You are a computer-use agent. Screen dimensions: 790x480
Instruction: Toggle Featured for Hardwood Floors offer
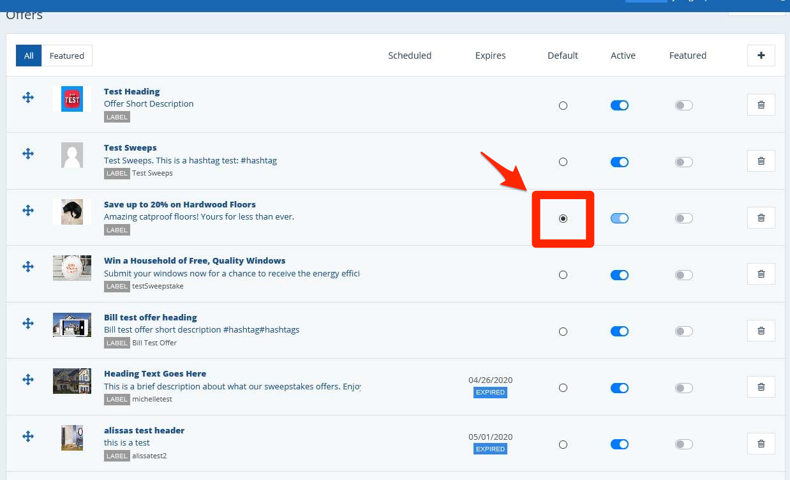coord(683,218)
